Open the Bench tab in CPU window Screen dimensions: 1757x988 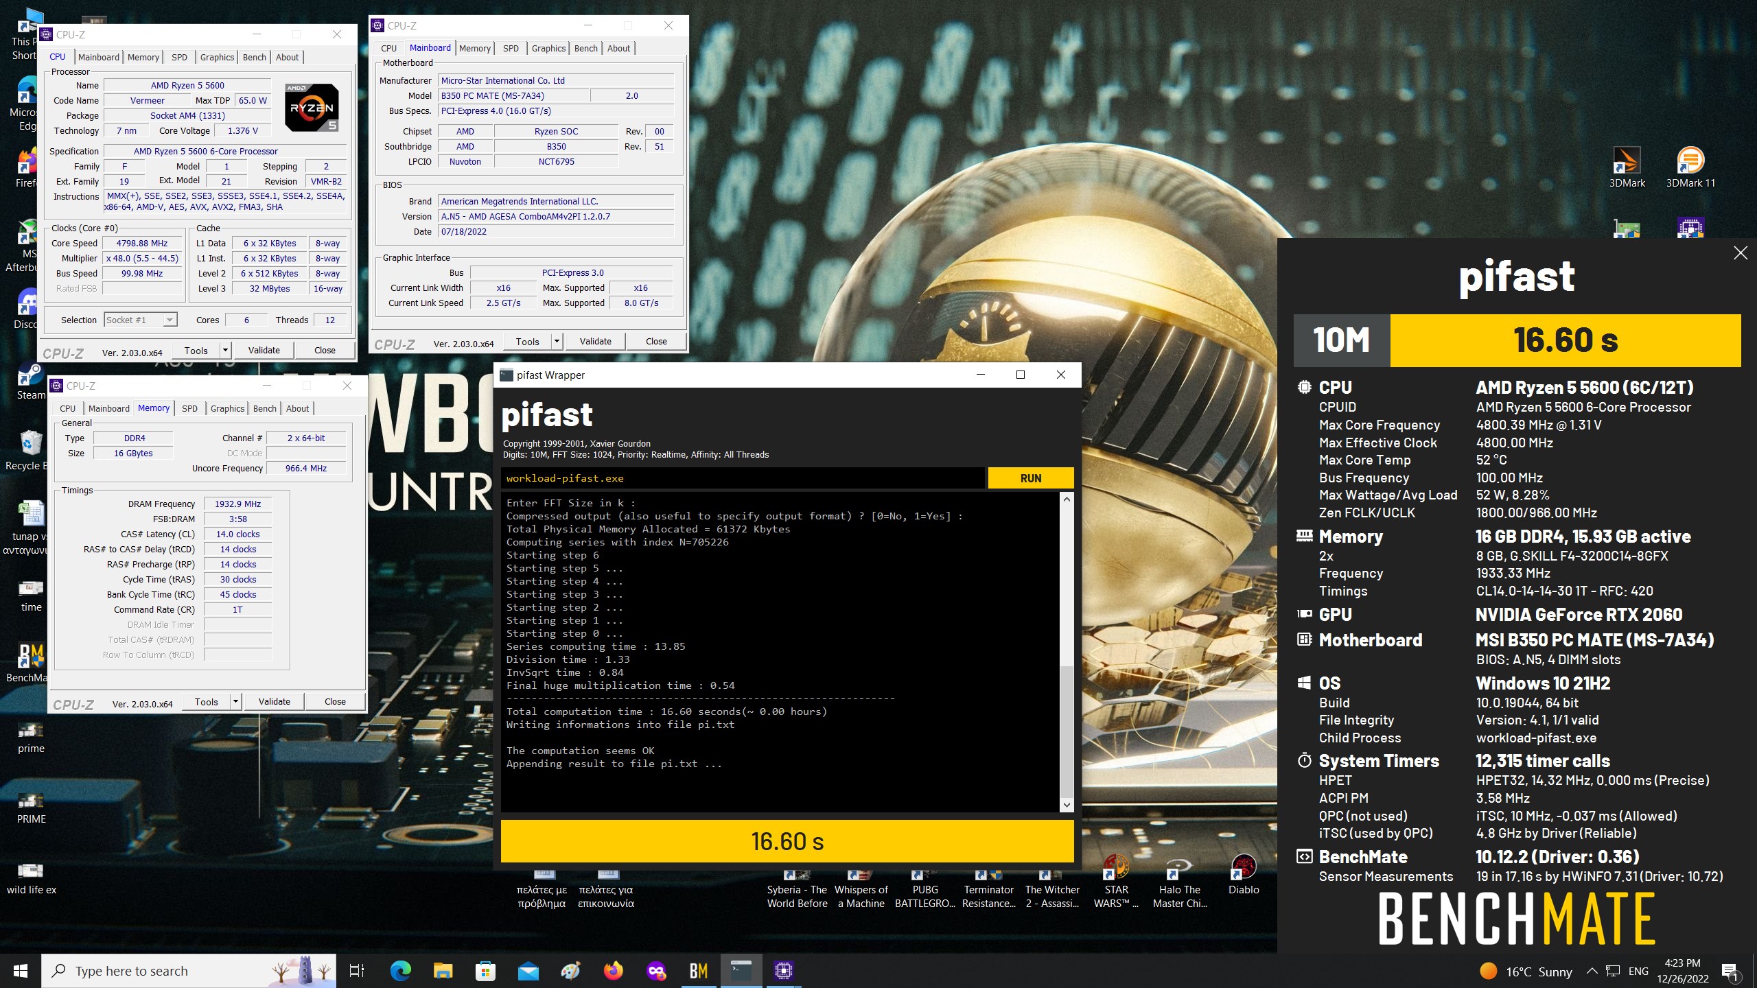[x=255, y=57]
